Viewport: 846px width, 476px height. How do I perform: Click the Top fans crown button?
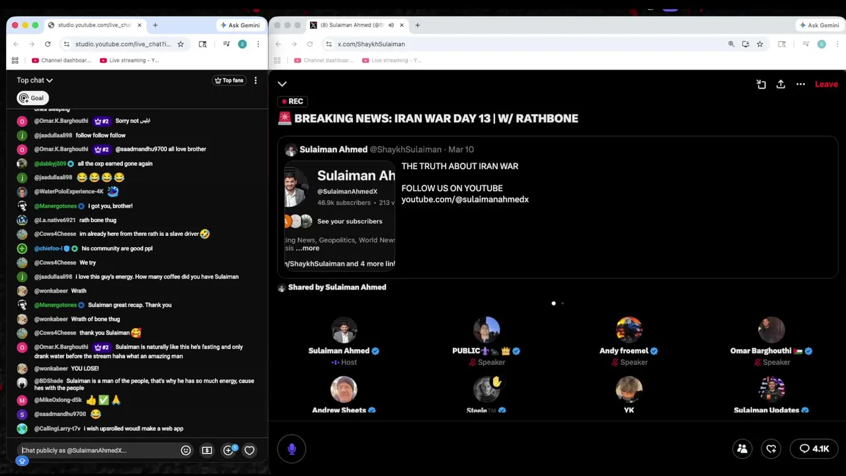click(229, 81)
